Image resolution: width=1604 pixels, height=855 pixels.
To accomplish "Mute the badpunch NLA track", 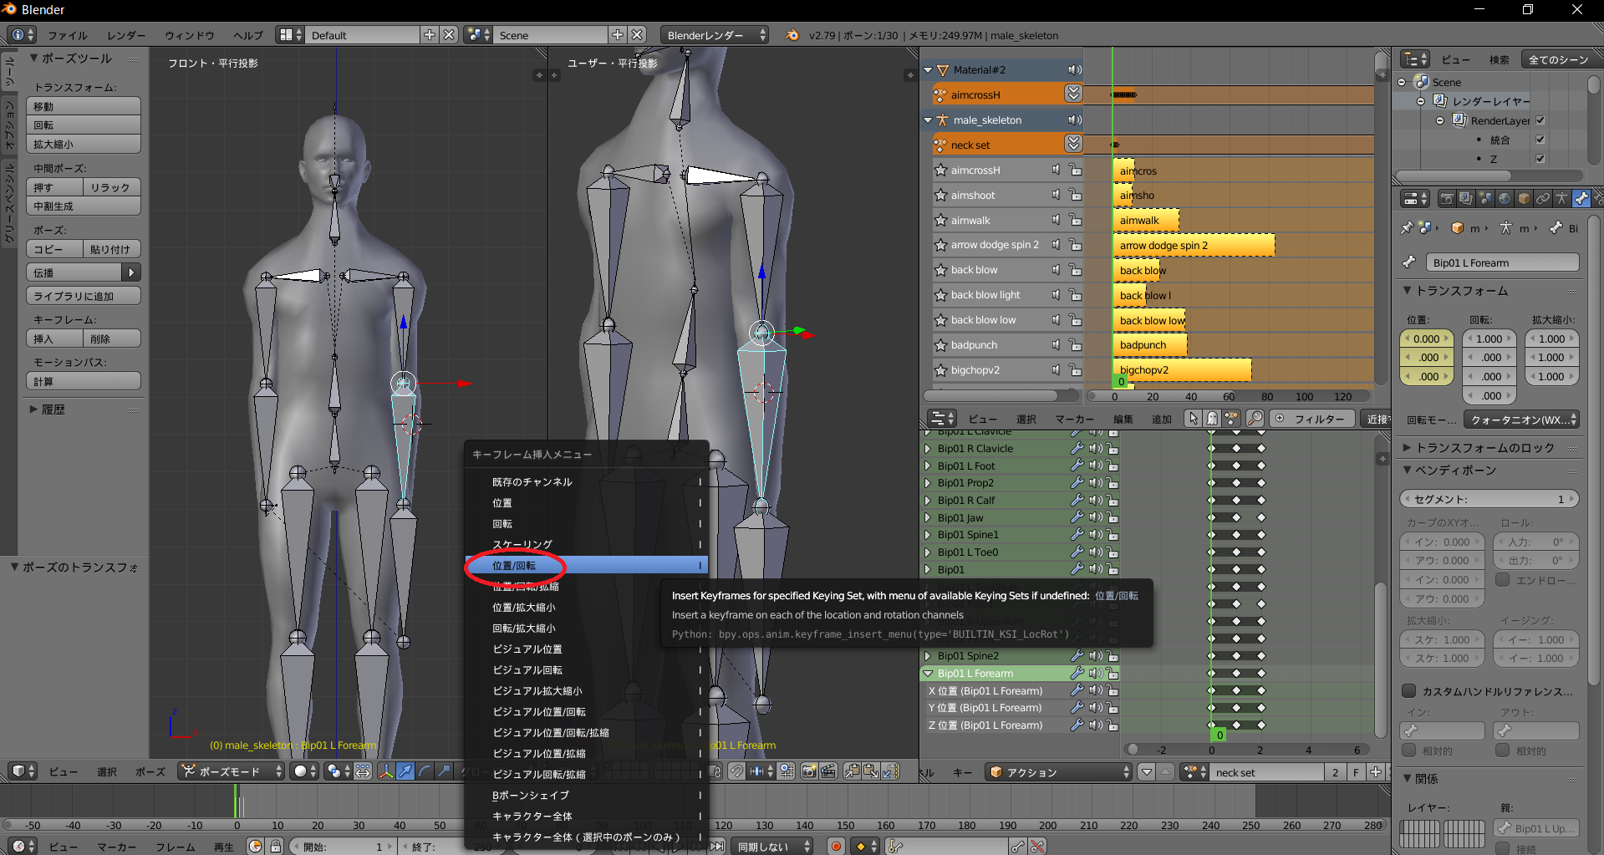I will pyautogui.click(x=1057, y=345).
